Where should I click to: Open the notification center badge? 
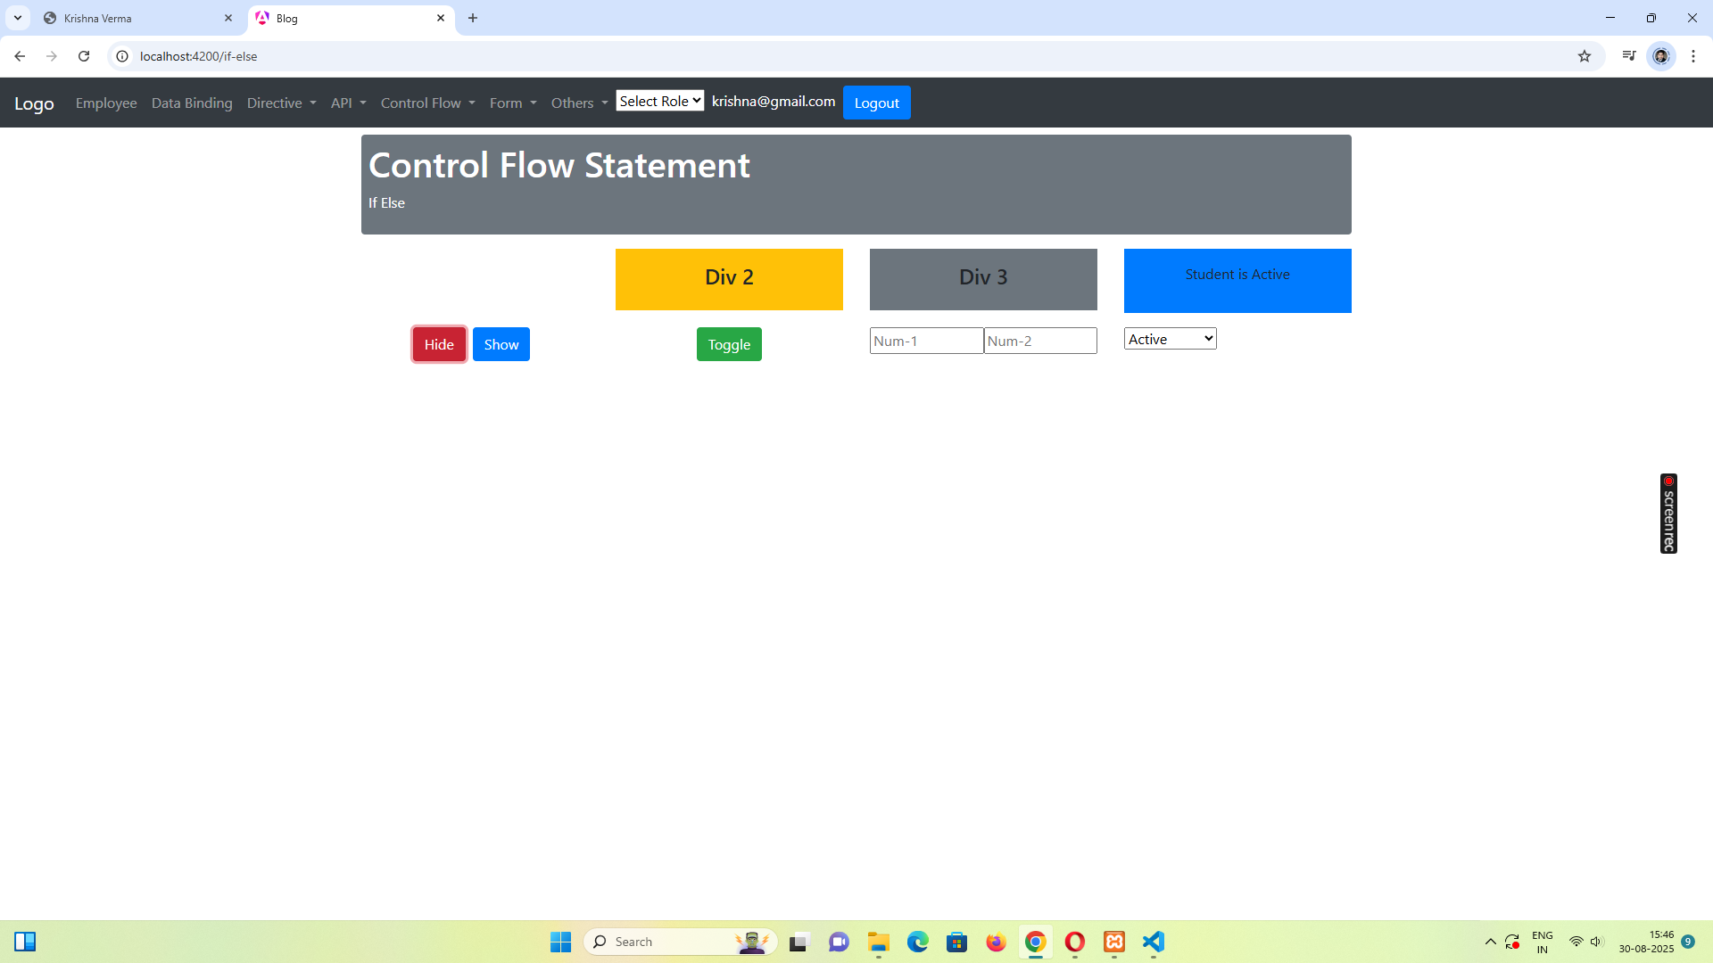[x=1688, y=942]
